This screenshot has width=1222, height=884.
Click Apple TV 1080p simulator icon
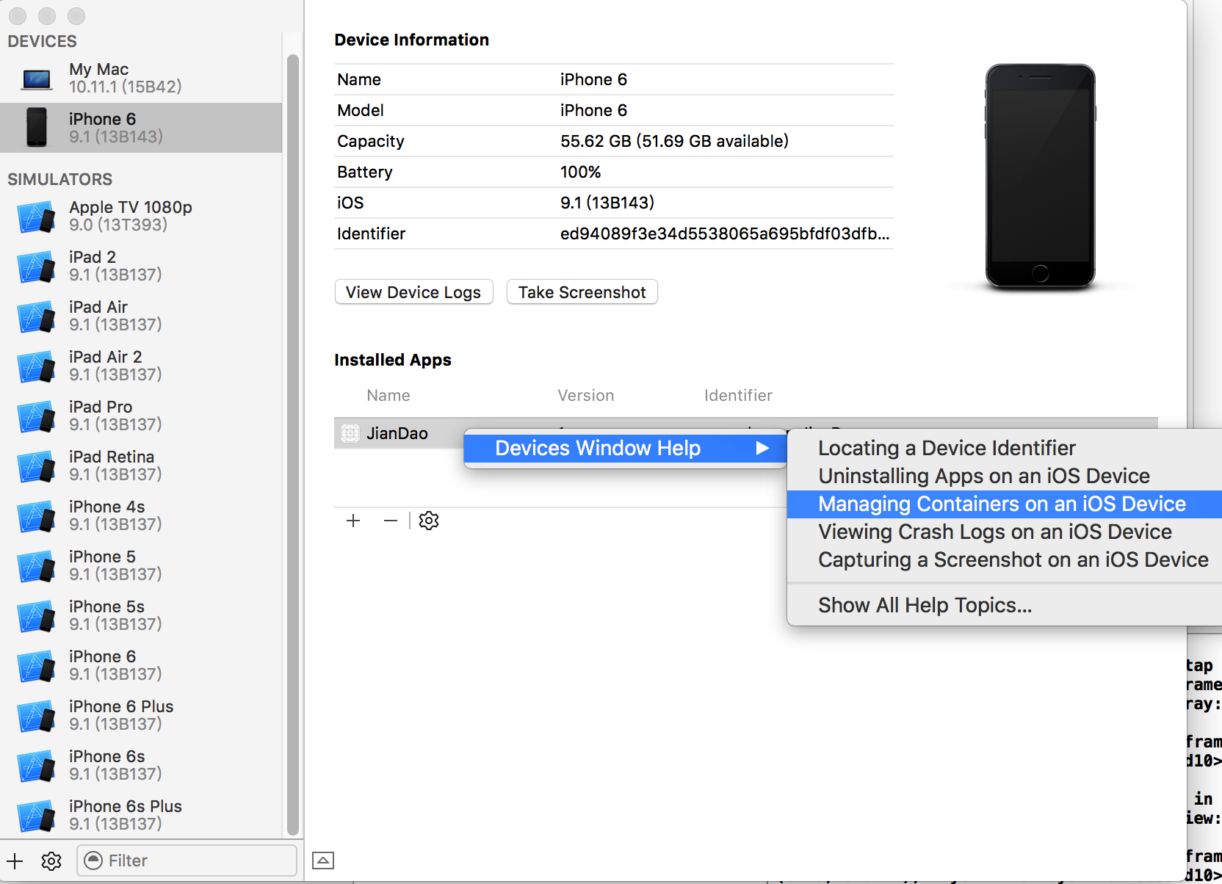[37, 217]
